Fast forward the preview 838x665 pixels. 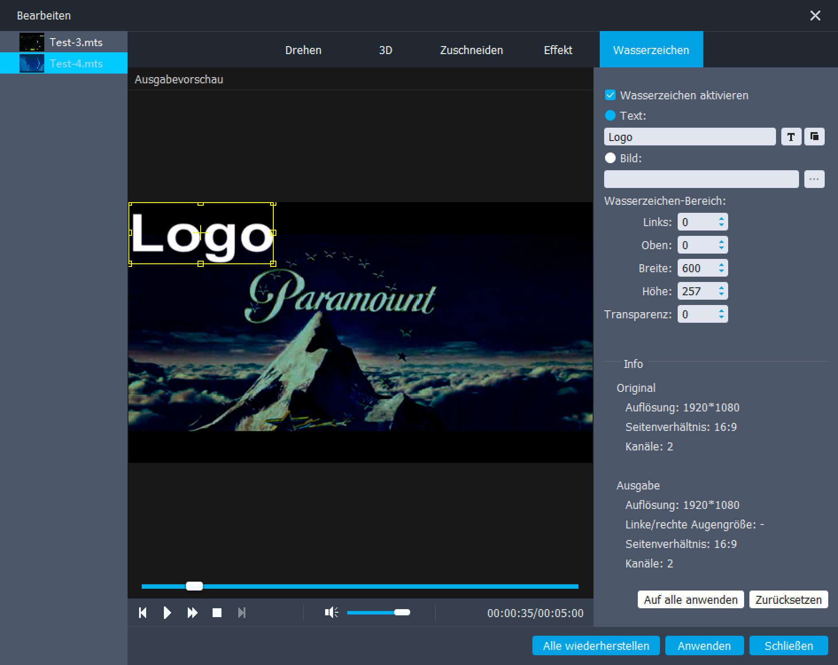point(192,613)
